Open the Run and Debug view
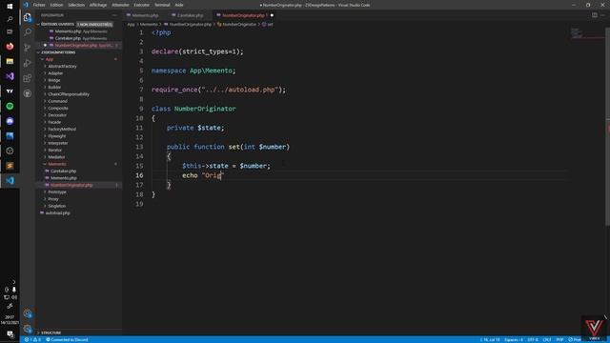The height and width of the screenshot is (343, 610). [x=28, y=63]
